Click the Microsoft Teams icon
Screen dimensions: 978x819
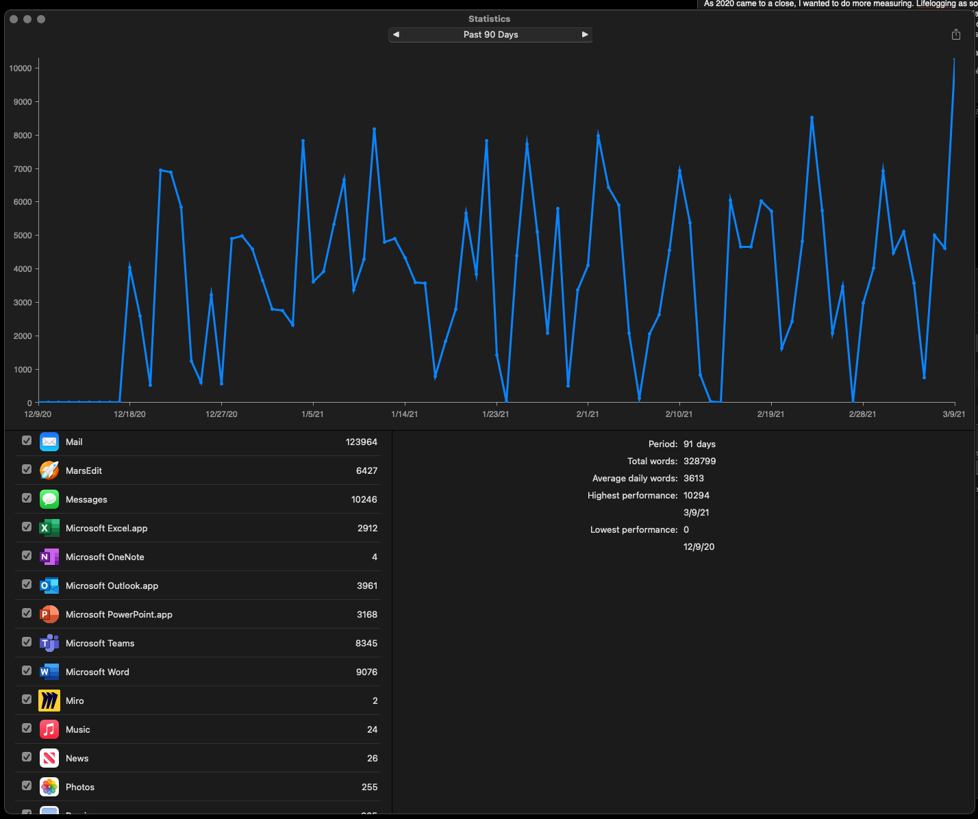point(49,643)
